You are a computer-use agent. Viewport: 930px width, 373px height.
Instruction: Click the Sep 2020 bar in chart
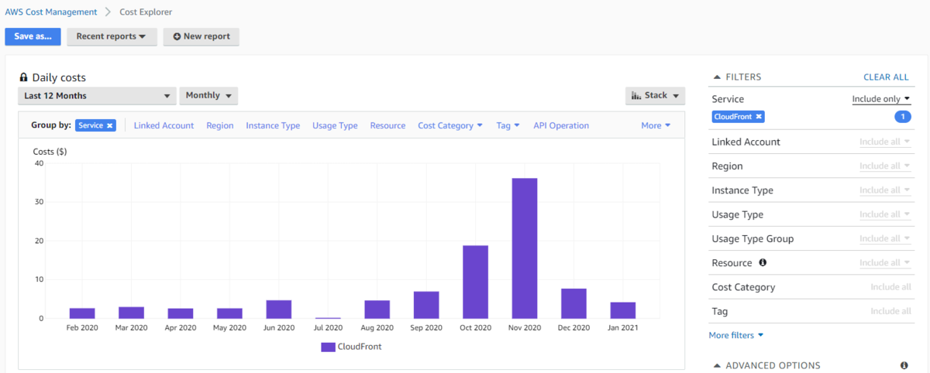point(426,305)
